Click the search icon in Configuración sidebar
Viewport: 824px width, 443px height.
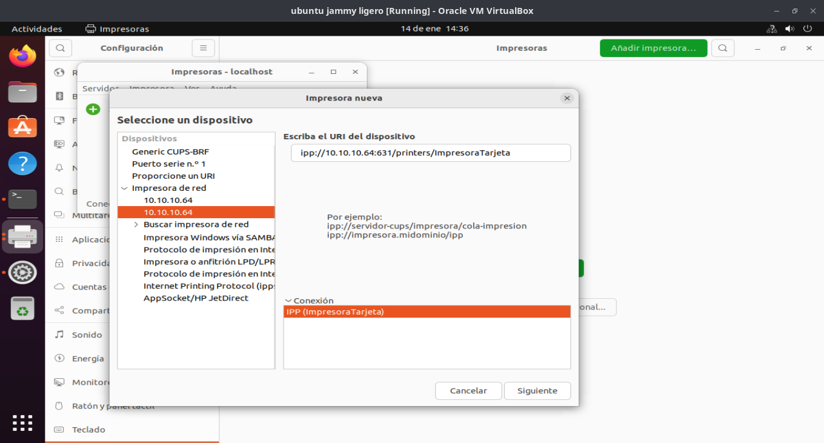click(x=61, y=48)
